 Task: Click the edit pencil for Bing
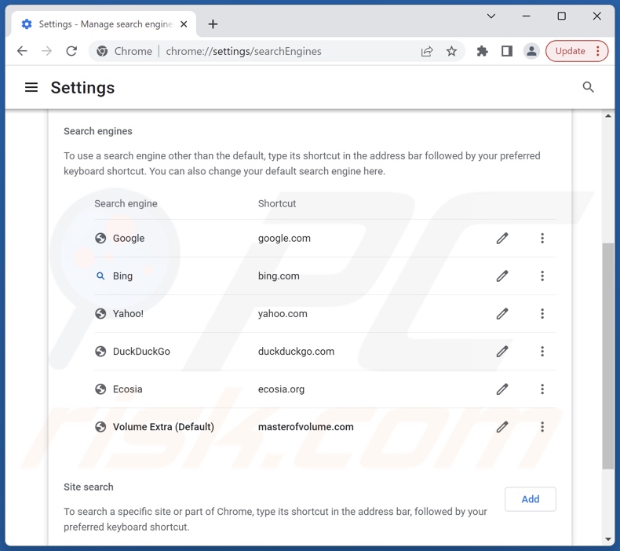tap(502, 275)
